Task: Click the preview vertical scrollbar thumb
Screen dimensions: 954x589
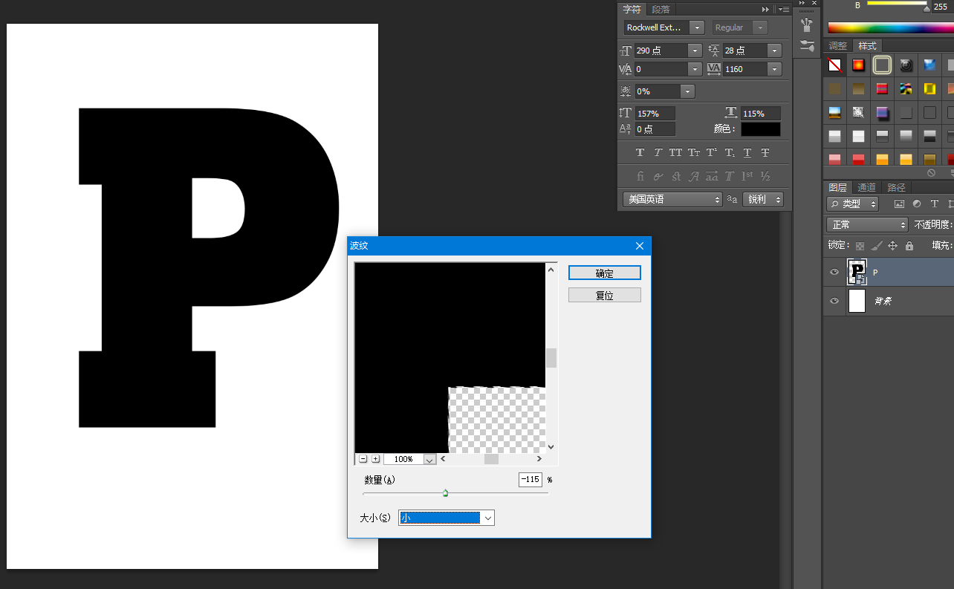Action: pyautogui.click(x=551, y=358)
